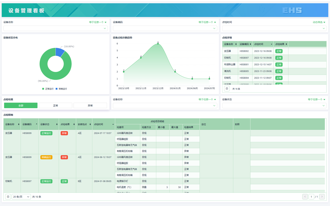This screenshot has width=330, height=206.
Task: Click 等于任意一个 link above 设备编码 filter
Action: (207, 22)
